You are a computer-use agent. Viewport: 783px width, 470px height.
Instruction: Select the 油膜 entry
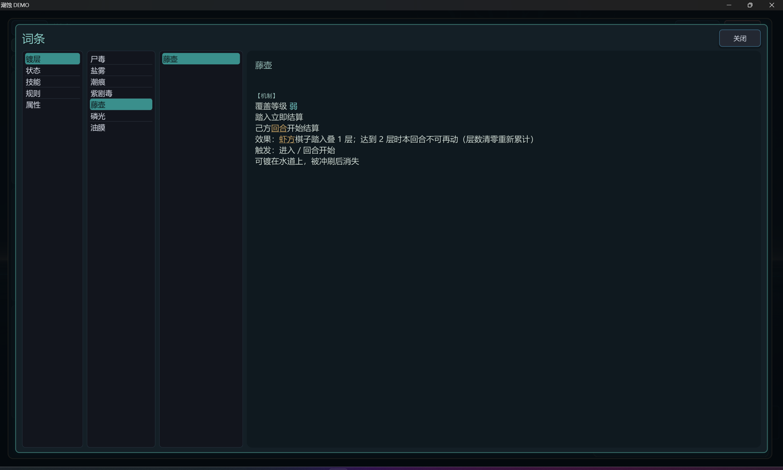click(121, 127)
